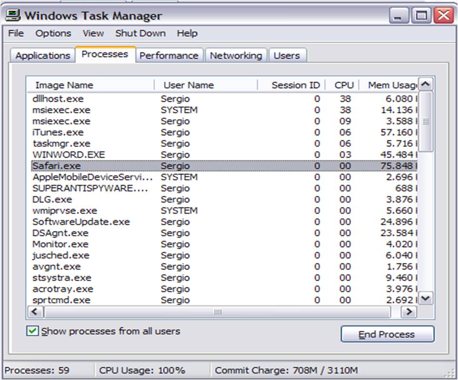
Task: Select the Monitor.exe process
Action: [x=224, y=244]
